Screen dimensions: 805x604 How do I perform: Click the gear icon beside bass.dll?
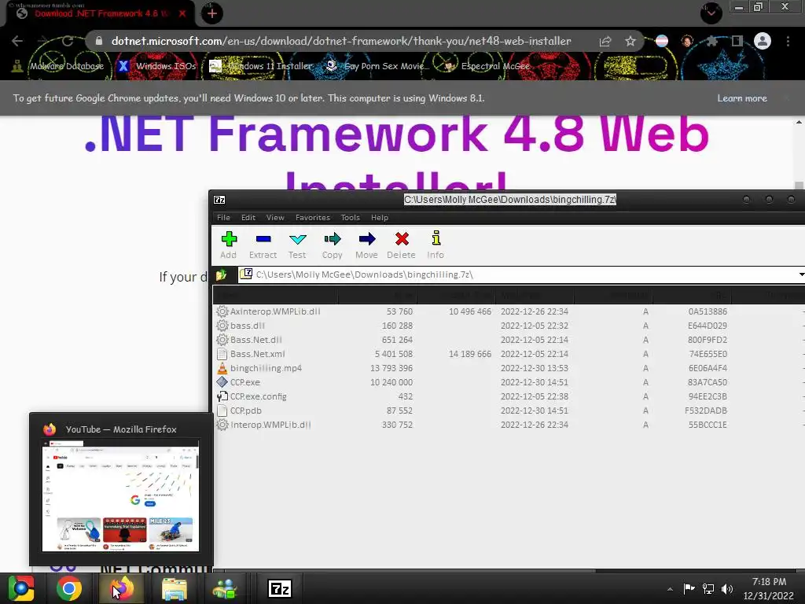(x=222, y=326)
